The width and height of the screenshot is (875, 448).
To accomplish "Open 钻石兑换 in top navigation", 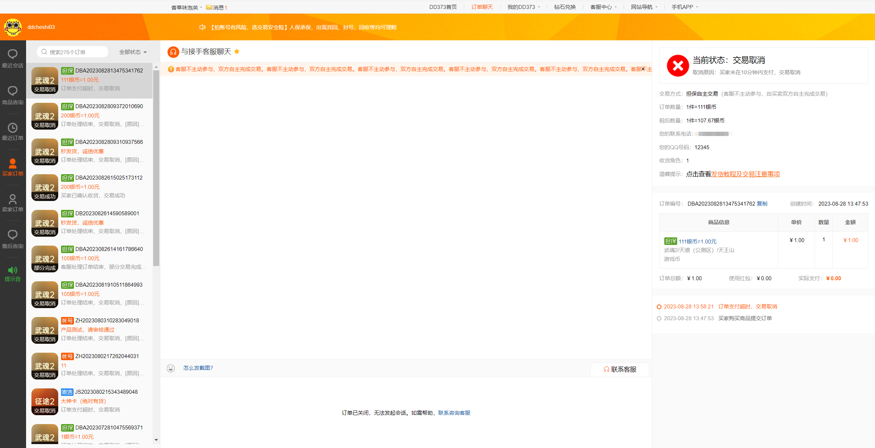I will coord(565,7).
